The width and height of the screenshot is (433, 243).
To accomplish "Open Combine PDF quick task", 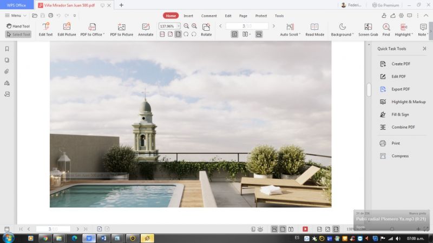I will 397,127.
